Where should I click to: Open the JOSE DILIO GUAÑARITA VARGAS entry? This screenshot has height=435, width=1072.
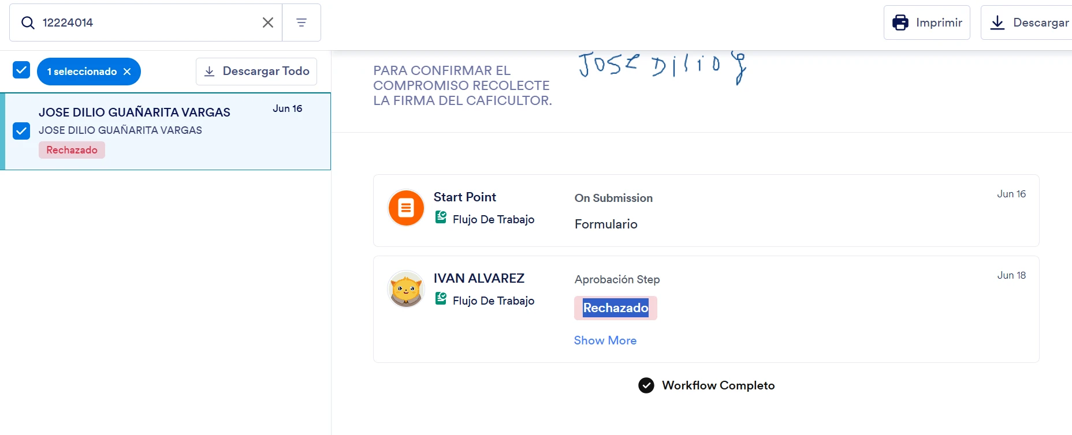click(167, 132)
